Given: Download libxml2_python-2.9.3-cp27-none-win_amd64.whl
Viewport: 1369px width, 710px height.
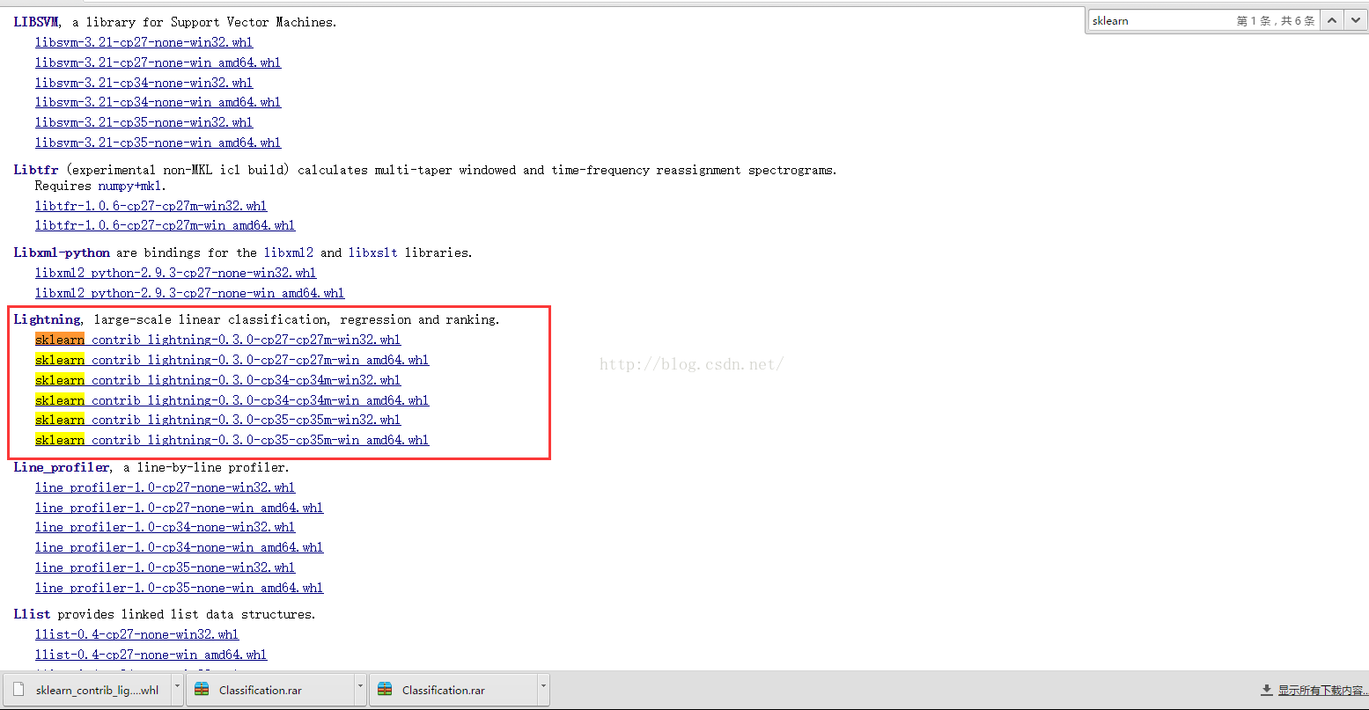Looking at the screenshot, I should [189, 293].
